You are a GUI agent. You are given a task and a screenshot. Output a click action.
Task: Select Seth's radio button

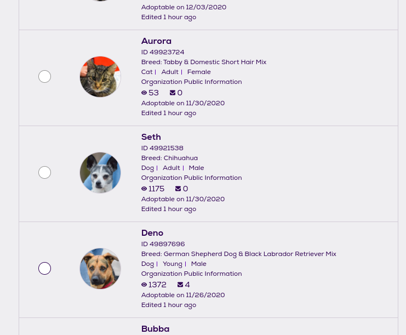45,173
